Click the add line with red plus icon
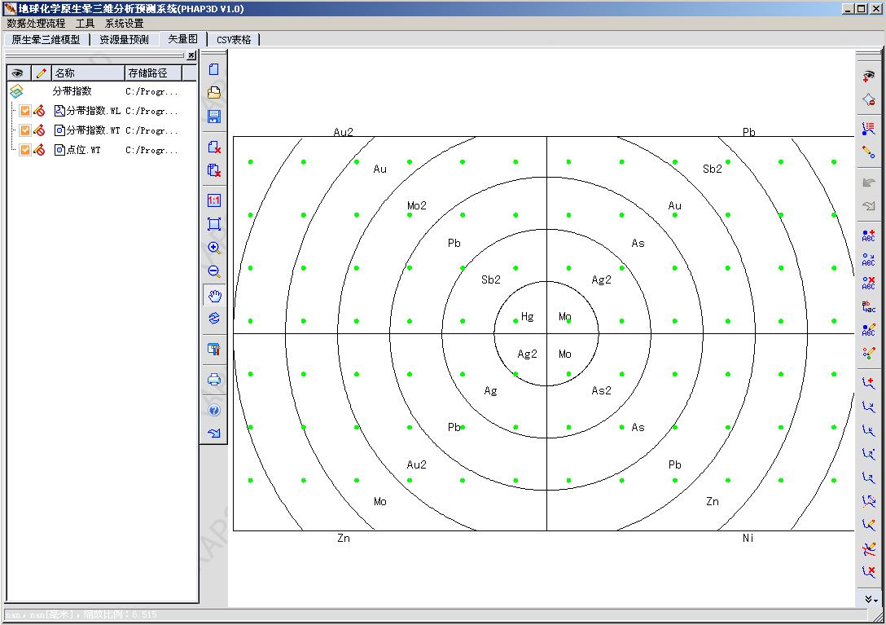 (868, 384)
